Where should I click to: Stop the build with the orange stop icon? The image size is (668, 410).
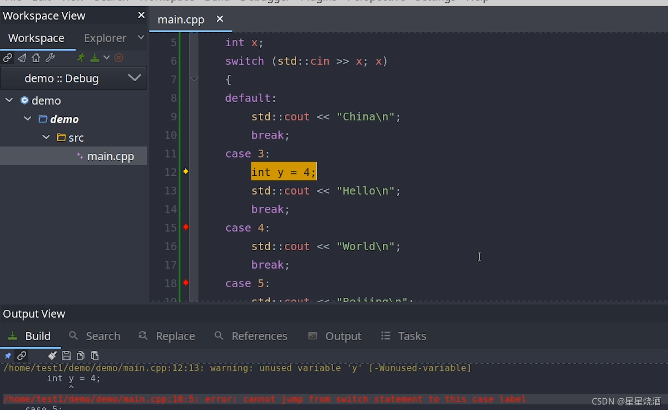pos(119,58)
